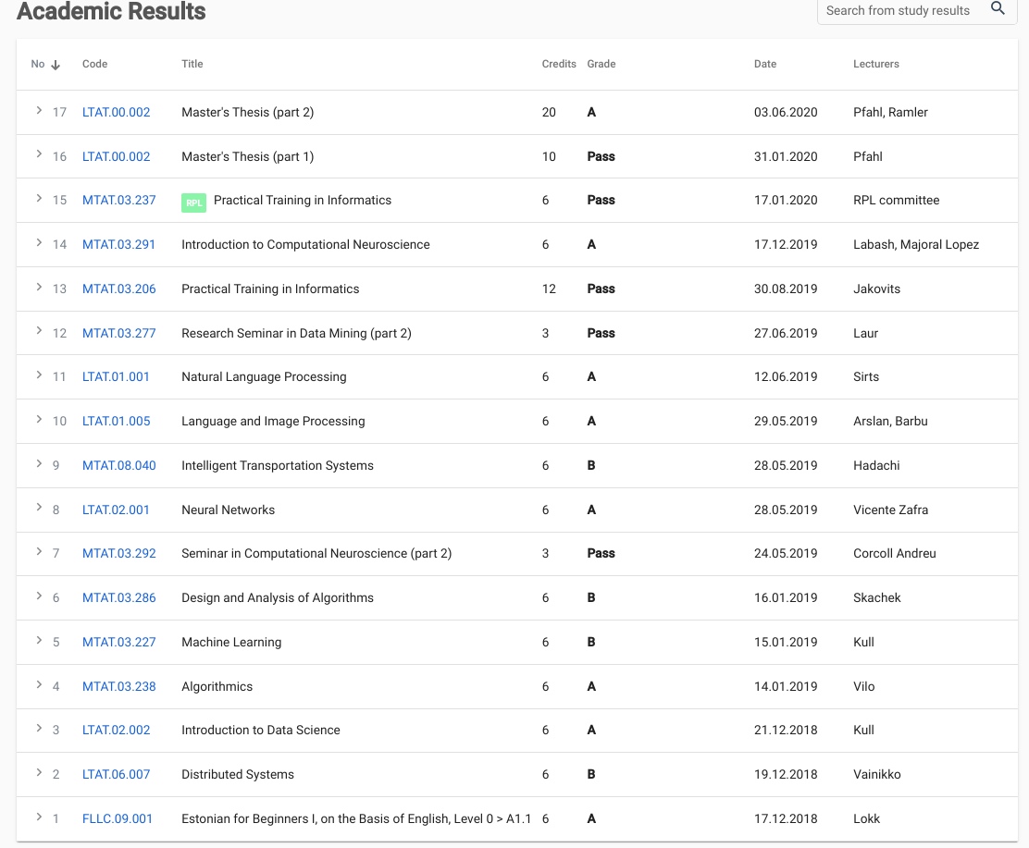This screenshot has width=1029, height=848.
Task: Open the FLLC.09.001 course link
Action: (x=117, y=819)
